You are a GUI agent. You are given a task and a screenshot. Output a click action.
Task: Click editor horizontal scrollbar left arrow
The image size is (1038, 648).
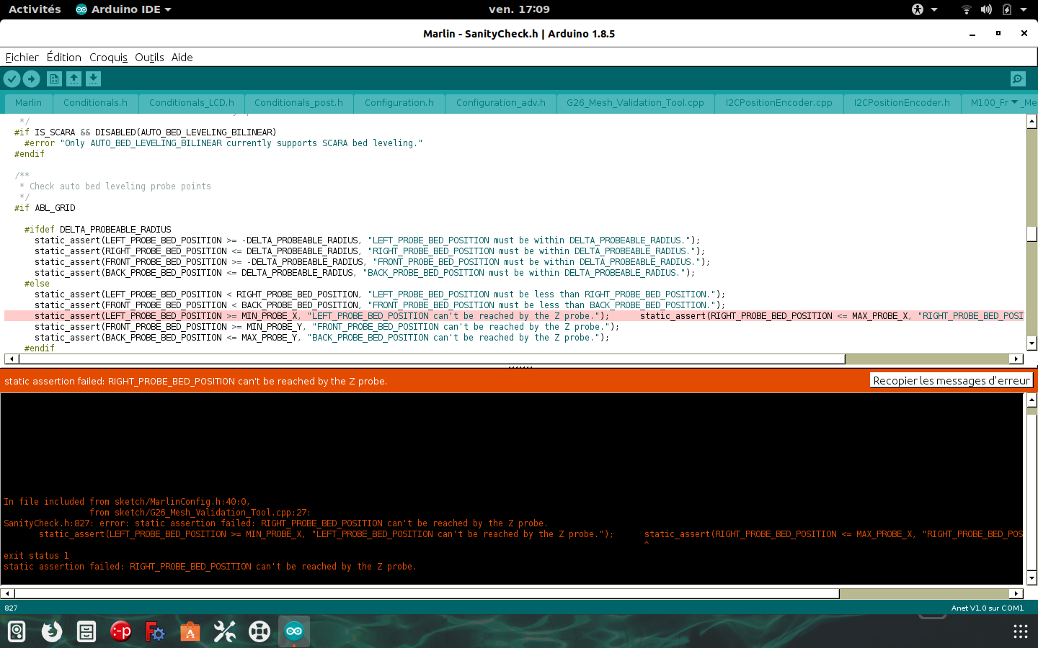pos(11,359)
